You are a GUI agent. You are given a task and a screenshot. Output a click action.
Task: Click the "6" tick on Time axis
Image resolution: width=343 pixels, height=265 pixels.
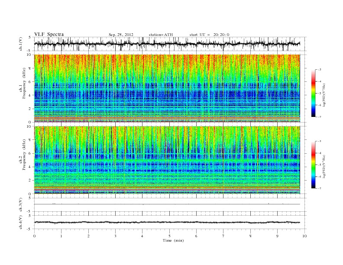(x=196, y=236)
